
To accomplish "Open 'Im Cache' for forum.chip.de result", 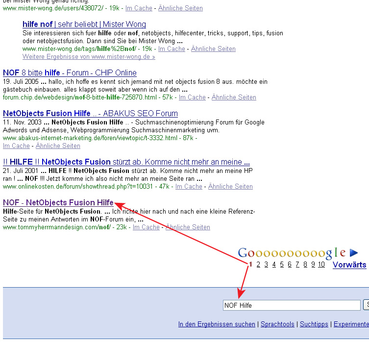I will (x=192, y=97).
